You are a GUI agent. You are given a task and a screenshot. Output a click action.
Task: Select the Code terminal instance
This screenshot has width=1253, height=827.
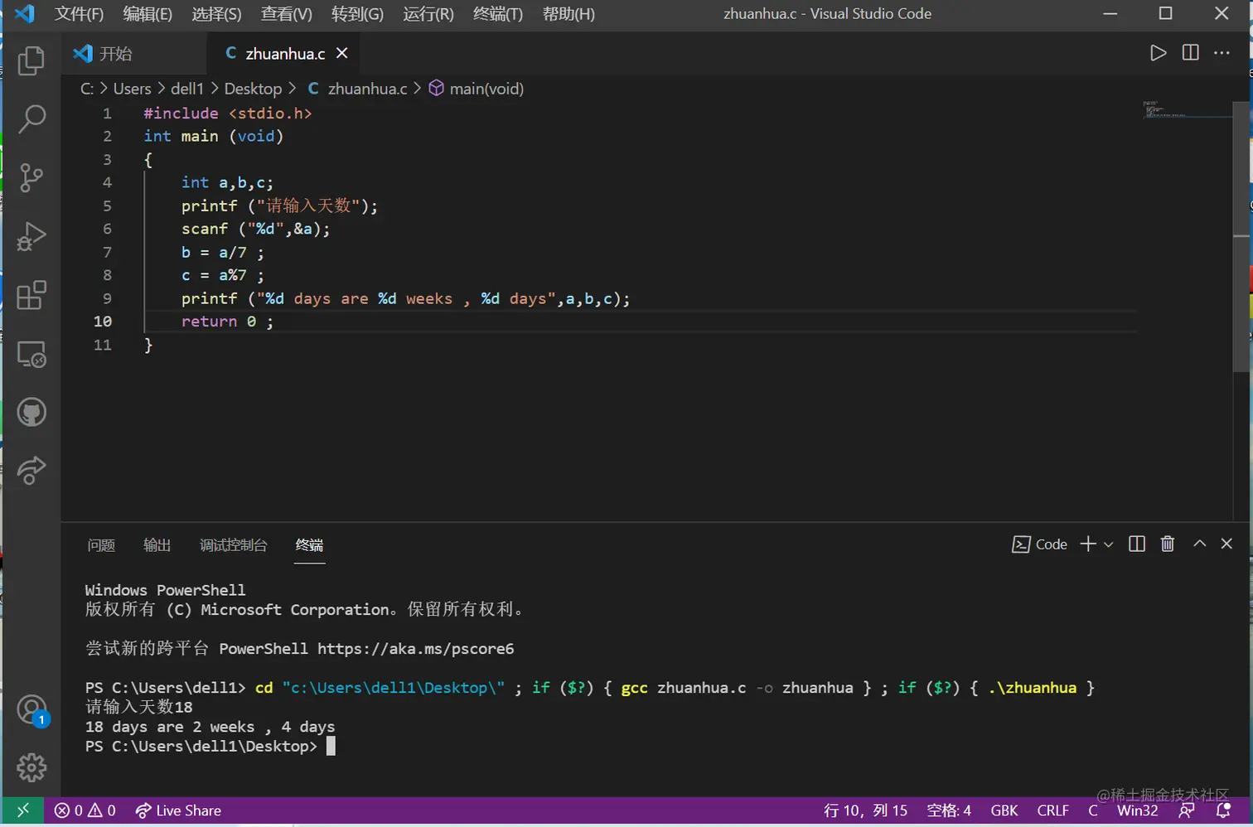1039,544
